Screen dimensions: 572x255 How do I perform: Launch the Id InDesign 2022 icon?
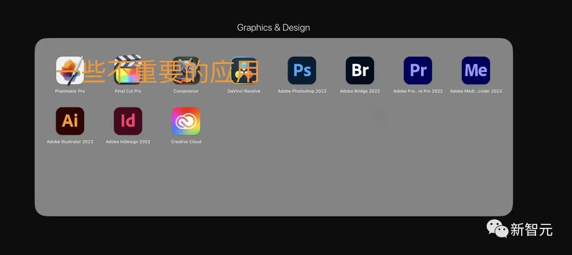[x=128, y=121]
